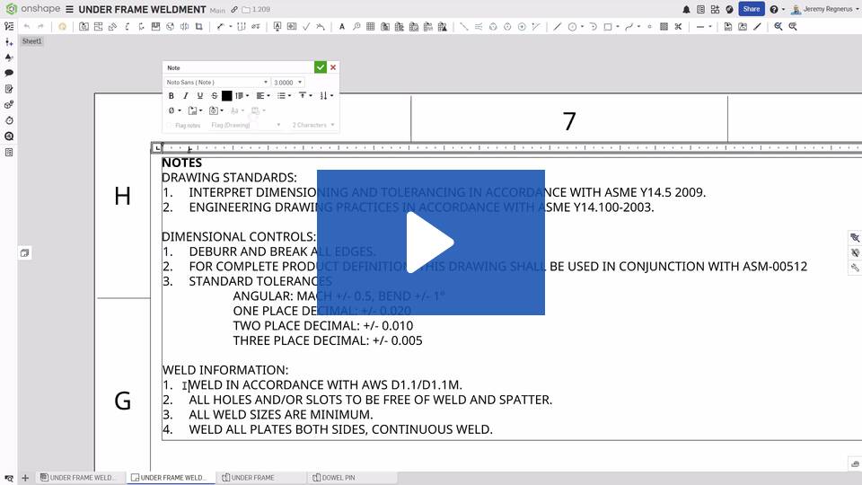Open the comments icon in left sidebar
The image size is (862, 485).
[x=9, y=73]
